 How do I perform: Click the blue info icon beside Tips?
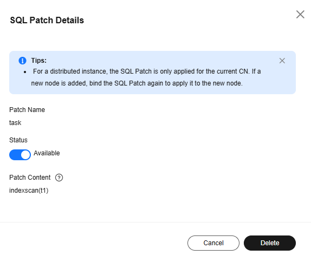[22, 61]
